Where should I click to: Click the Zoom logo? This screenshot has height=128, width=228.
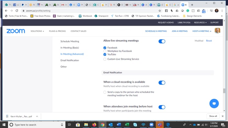(x=16, y=31)
